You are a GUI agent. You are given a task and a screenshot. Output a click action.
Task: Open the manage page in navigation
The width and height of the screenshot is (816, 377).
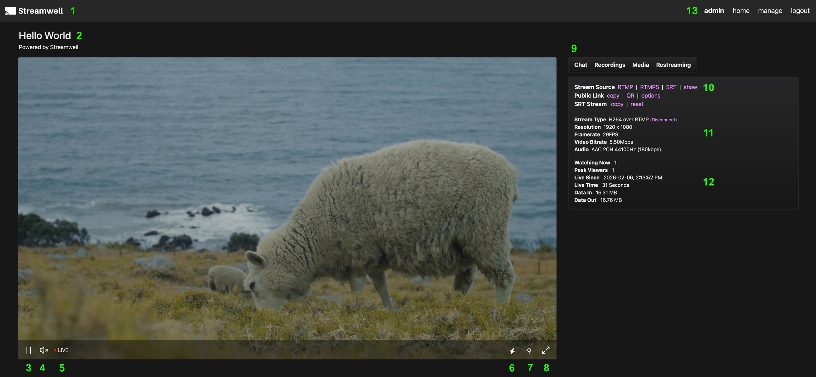770,11
